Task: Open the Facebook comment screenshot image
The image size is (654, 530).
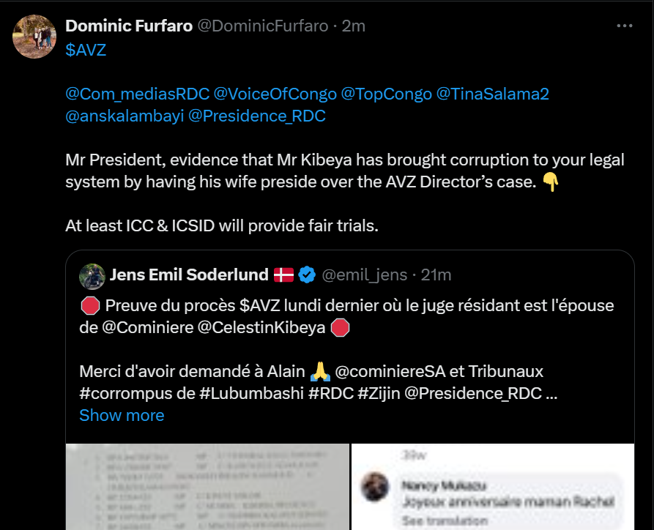Action: pyautogui.click(x=492, y=487)
